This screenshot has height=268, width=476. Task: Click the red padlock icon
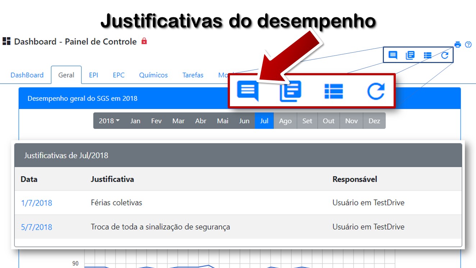[x=144, y=41]
